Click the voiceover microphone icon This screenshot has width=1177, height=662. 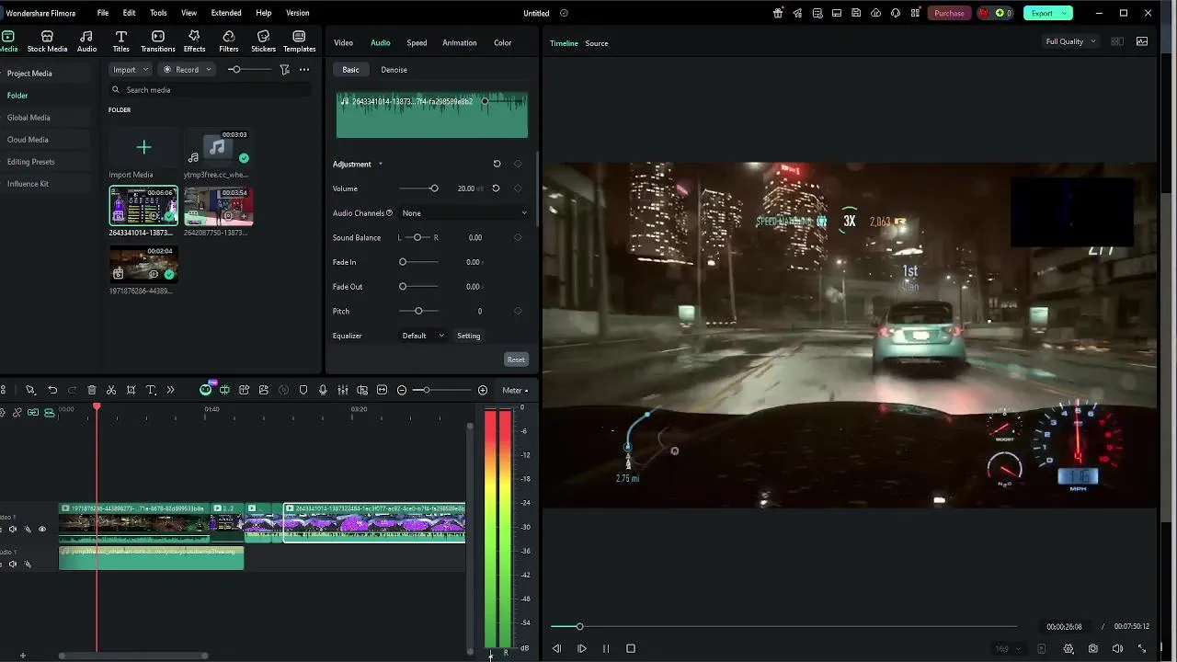click(323, 391)
